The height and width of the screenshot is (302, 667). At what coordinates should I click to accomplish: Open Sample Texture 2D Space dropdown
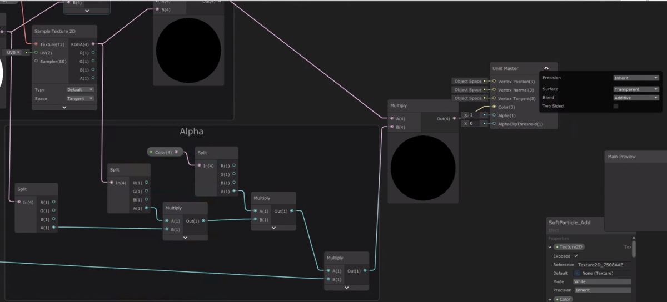[81, 98]
